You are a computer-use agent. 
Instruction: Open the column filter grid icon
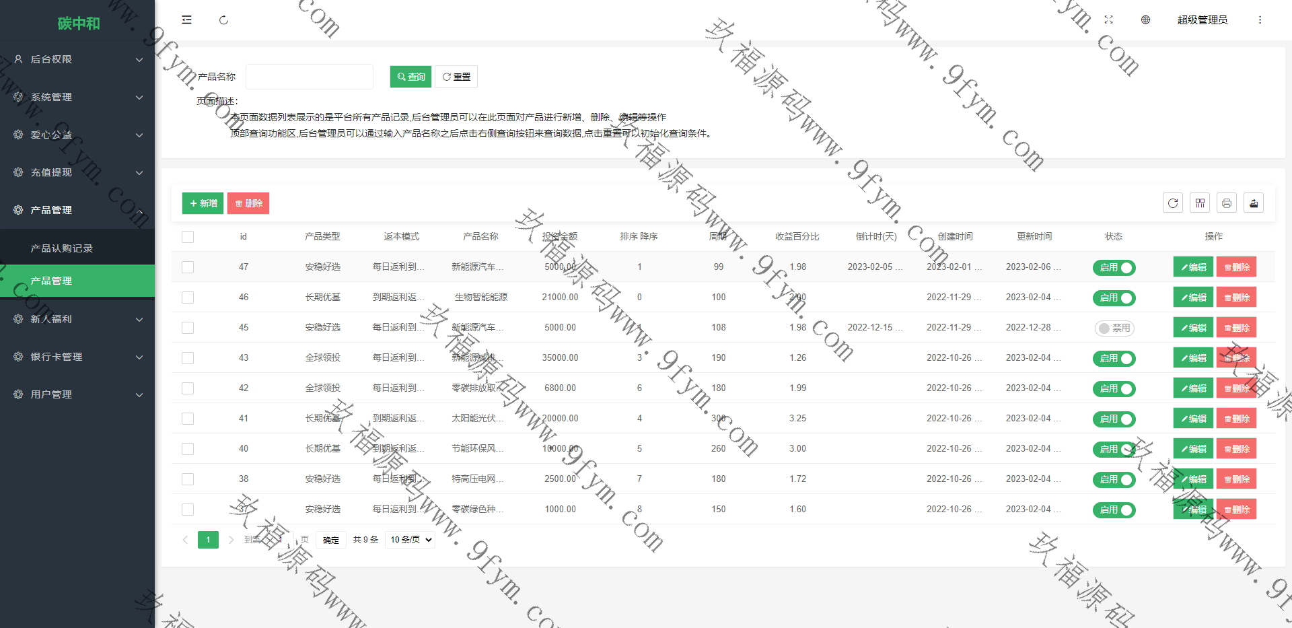[x=1200, y=203]
